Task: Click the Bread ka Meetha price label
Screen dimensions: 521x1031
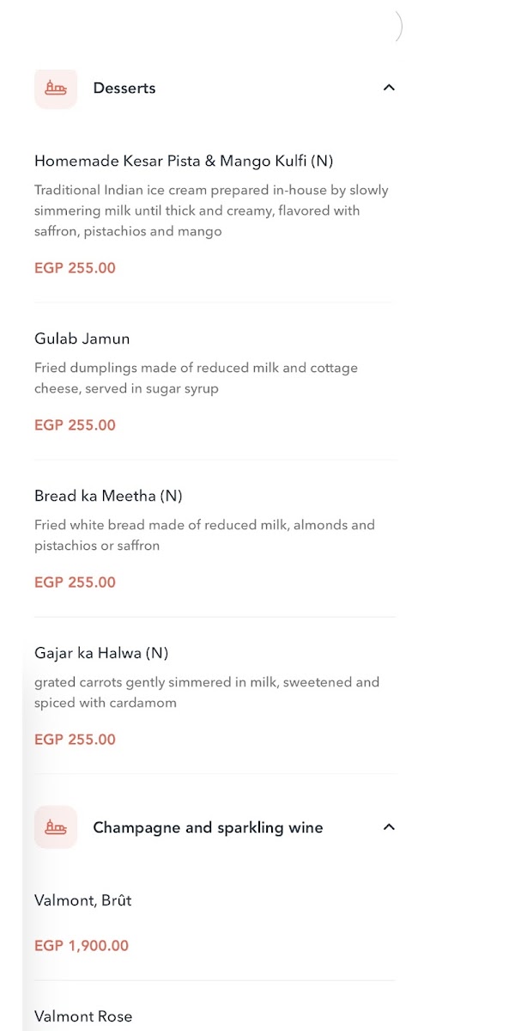Action: point(75,583)
